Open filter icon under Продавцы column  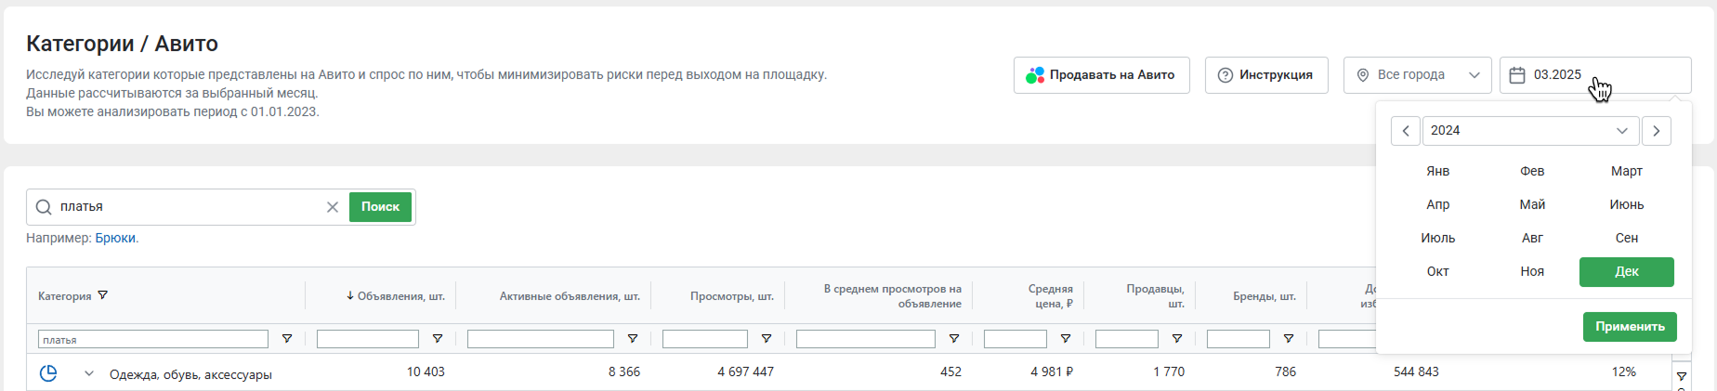(x=1177, y=339)
